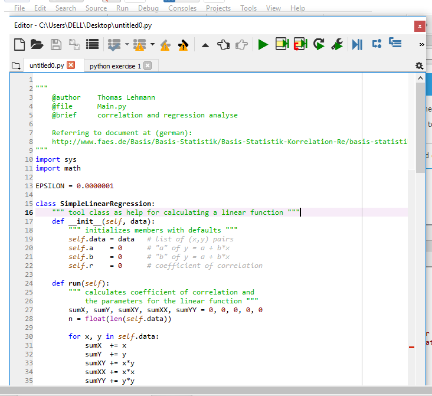The image size is (432, 396).
Task: Expand the TODO list dropdown arrow
Action: coord(127,44)
